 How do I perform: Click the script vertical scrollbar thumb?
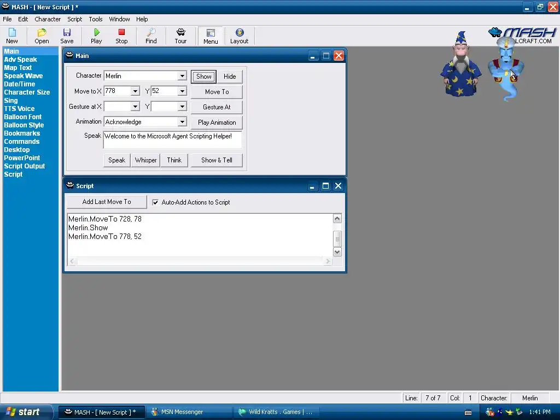coord(337,239)
